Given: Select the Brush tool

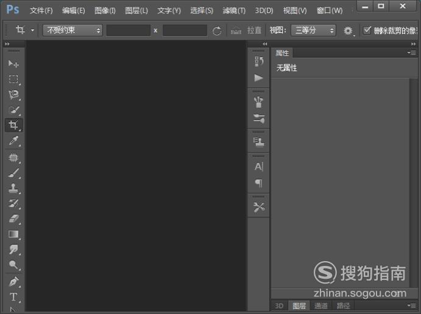Looking at the screenshot, I should [x=13, y=173].
